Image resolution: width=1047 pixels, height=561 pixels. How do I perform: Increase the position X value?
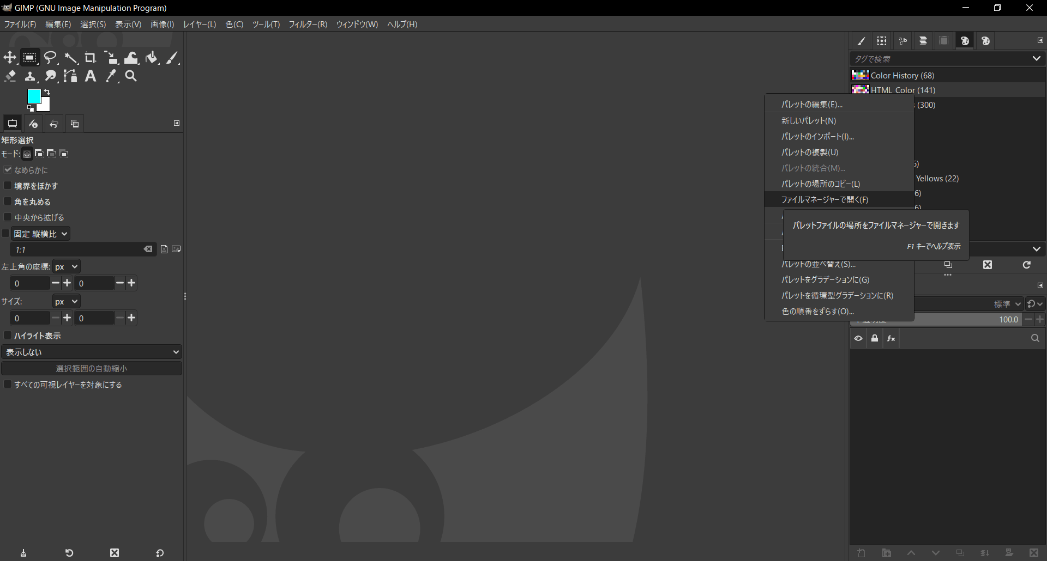(67, 283)
